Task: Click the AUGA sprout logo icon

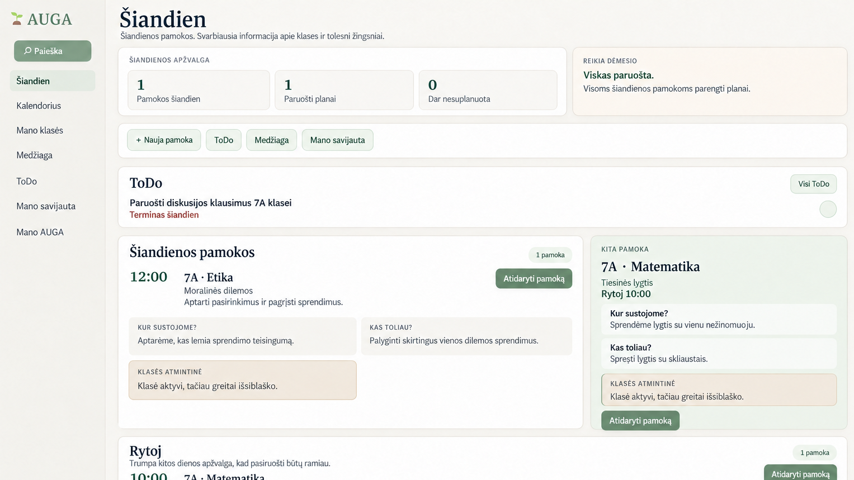Action: 17,19
